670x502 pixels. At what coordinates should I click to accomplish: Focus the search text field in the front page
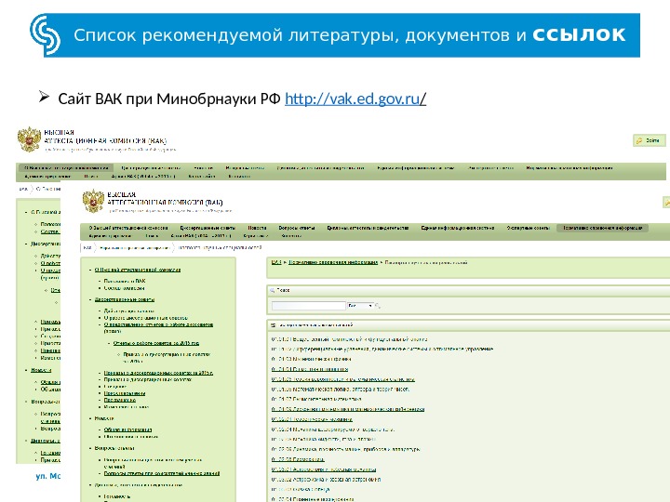(309, 306)
